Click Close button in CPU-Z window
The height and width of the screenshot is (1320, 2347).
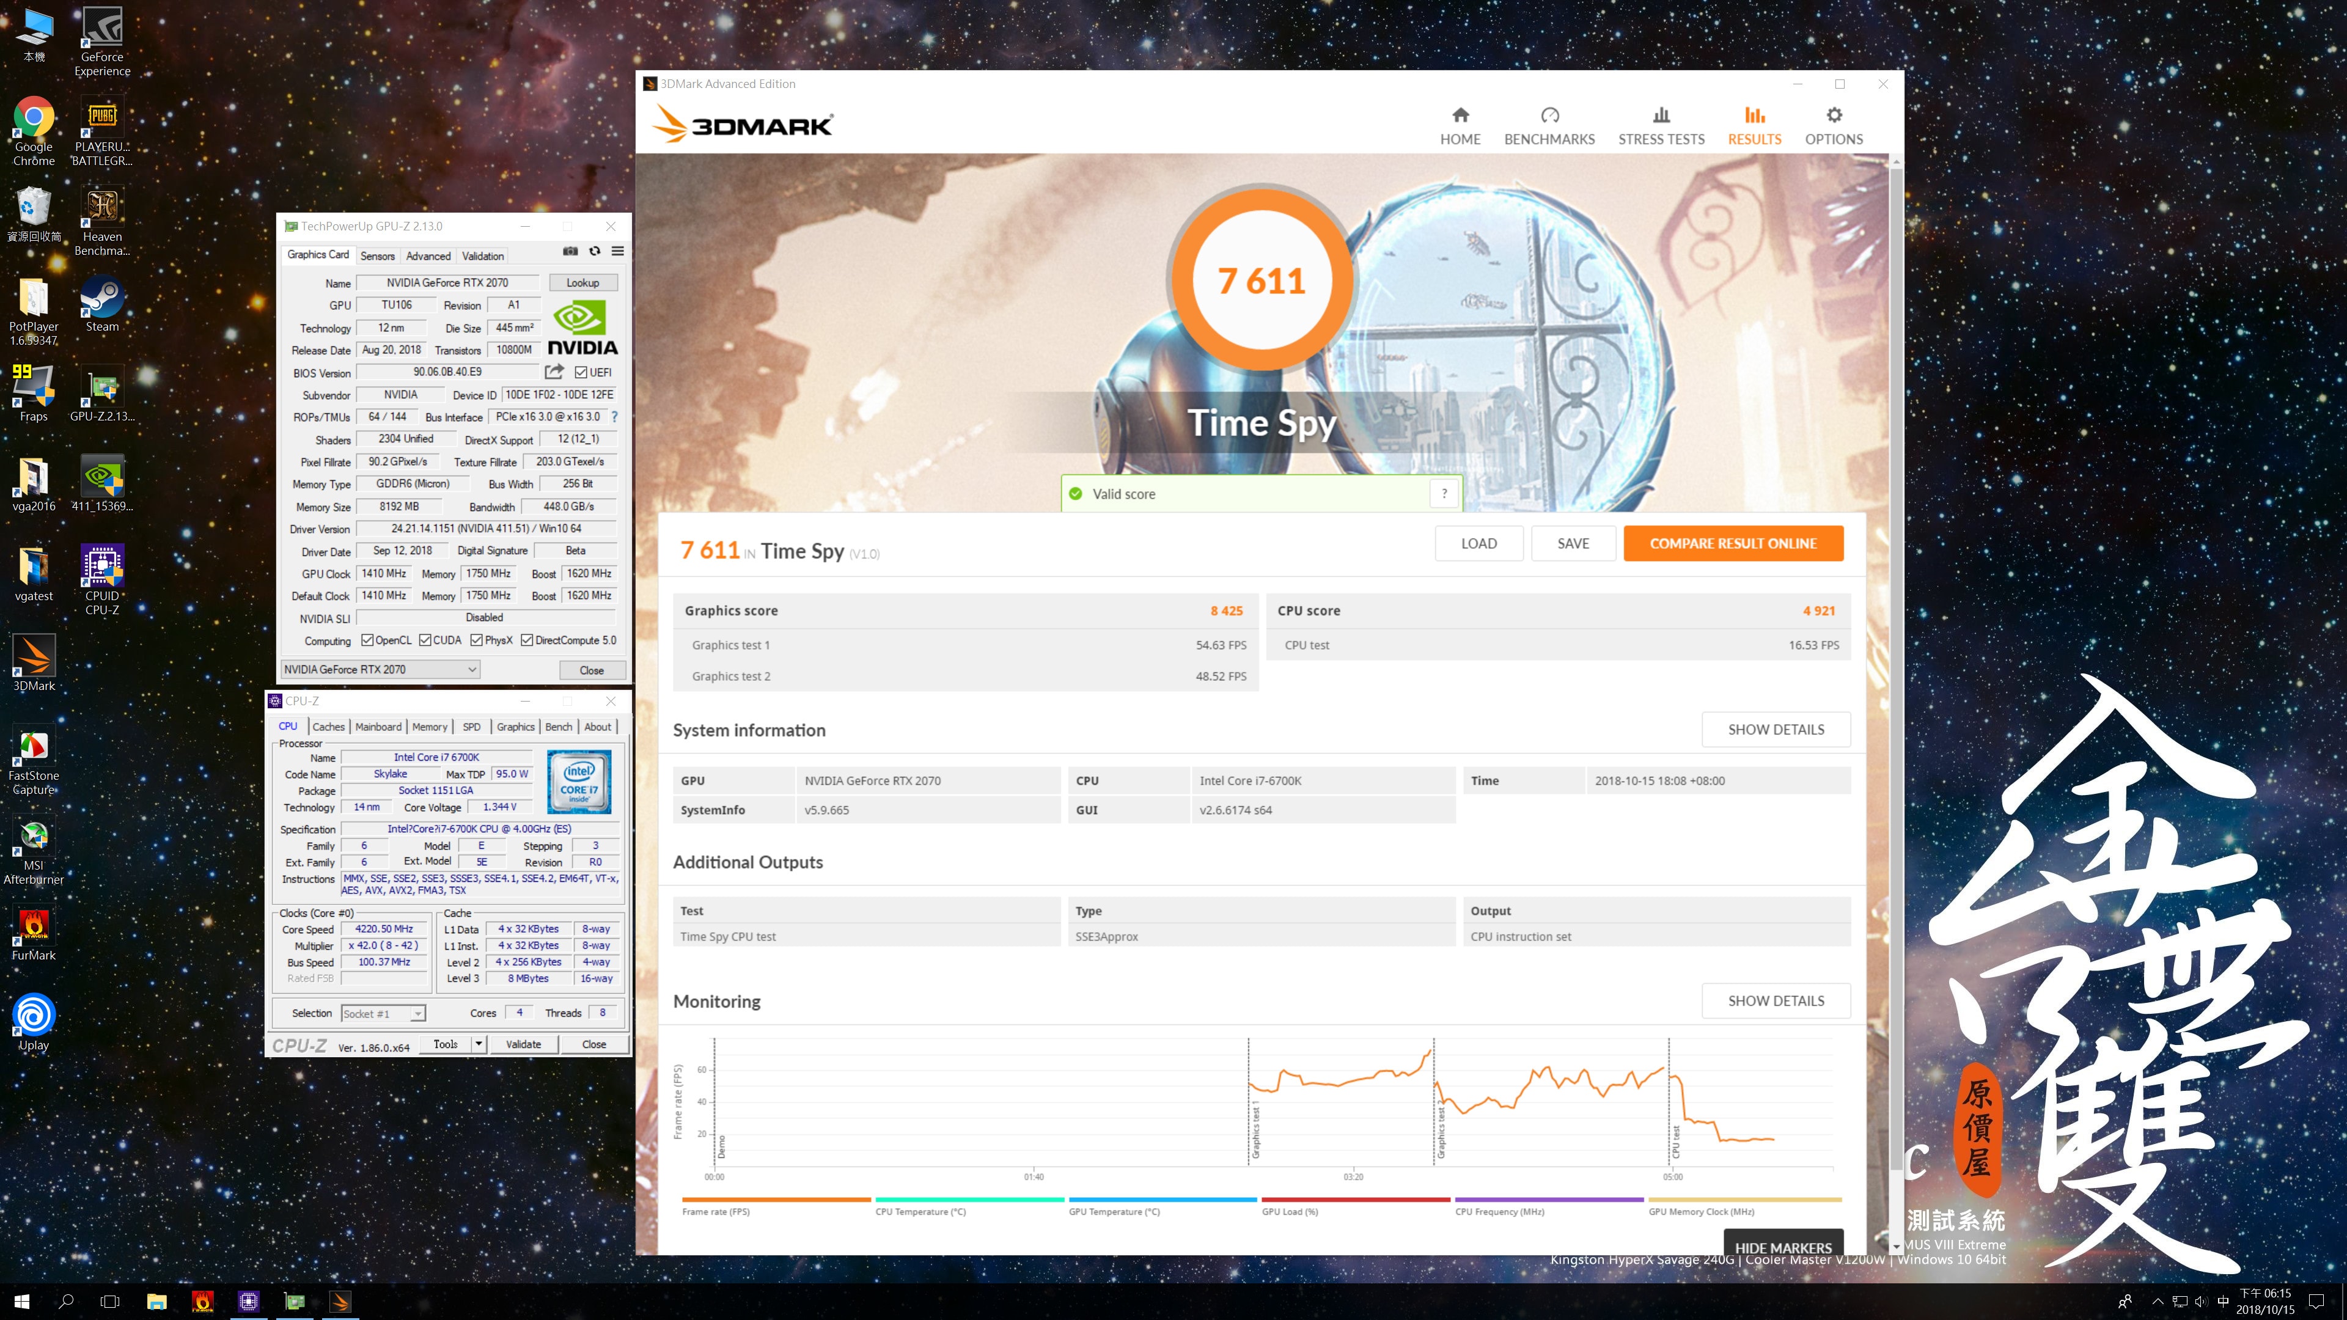point(594,1044)
